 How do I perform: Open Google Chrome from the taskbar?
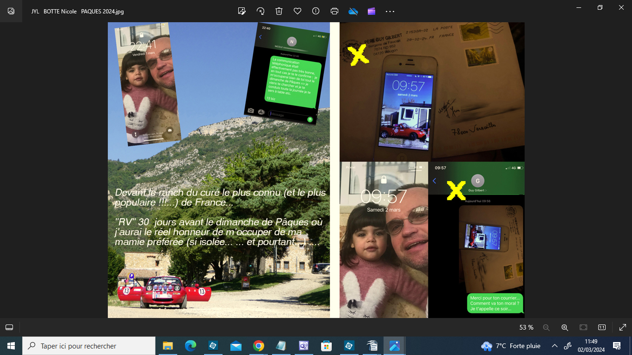259,346
